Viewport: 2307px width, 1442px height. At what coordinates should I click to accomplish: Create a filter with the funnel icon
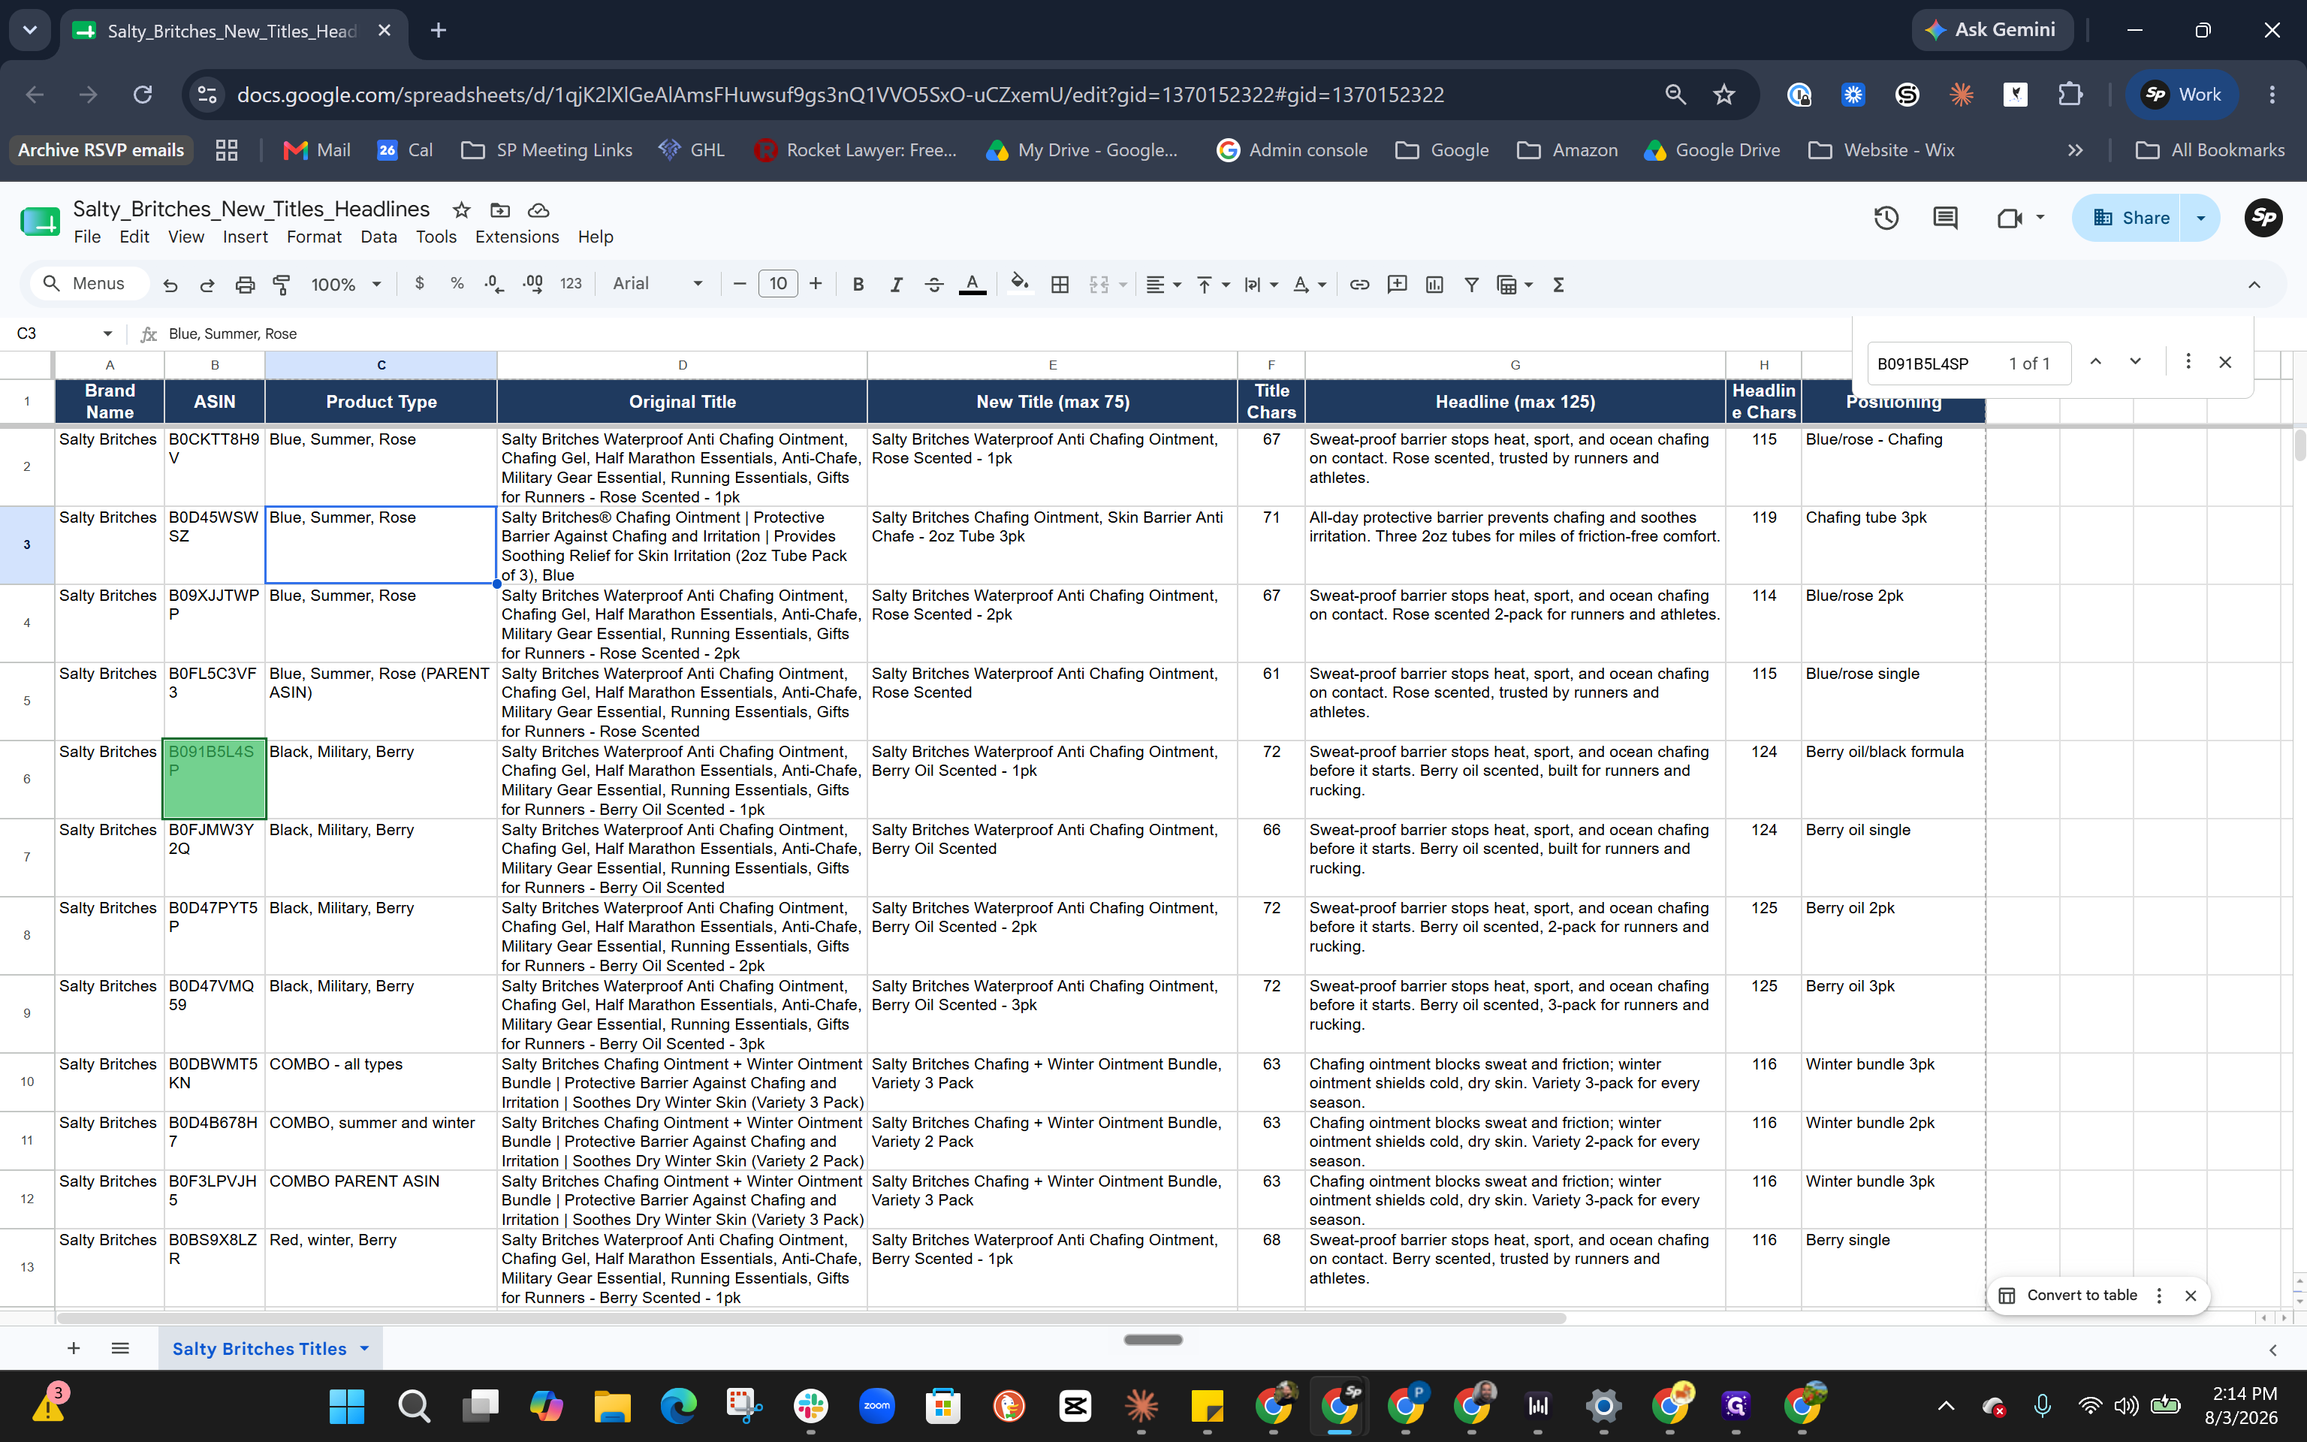(1471, 284)
